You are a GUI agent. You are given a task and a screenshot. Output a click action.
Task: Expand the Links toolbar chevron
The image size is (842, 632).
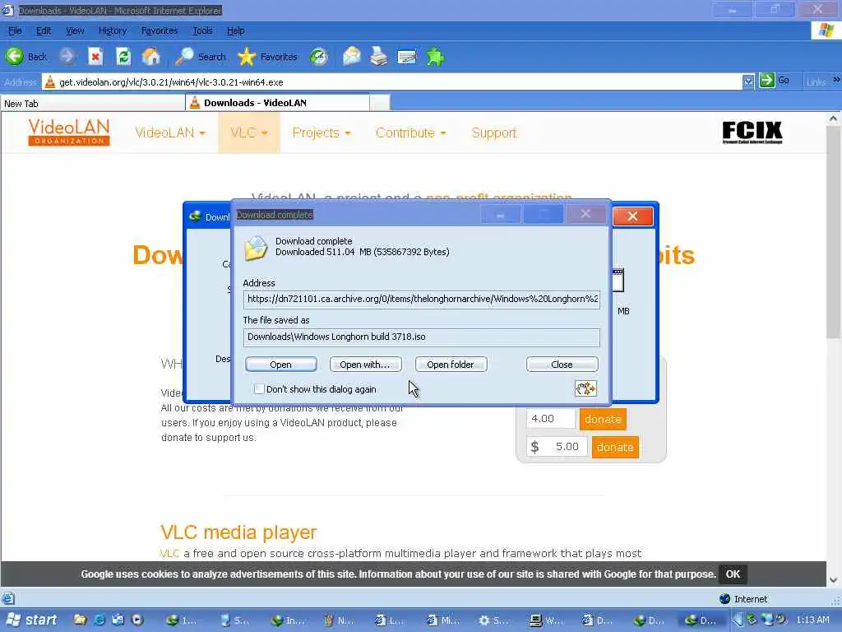836,81
